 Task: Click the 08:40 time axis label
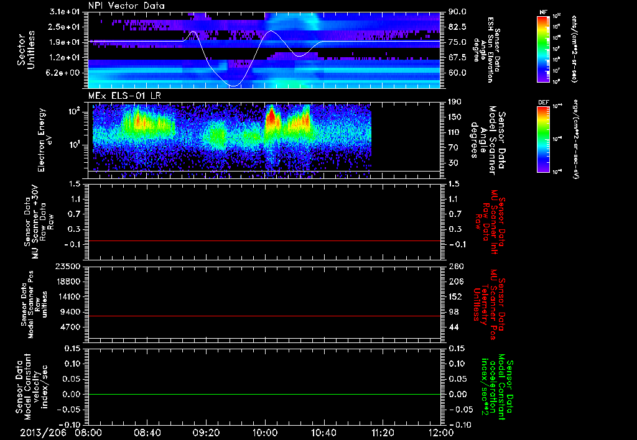(147, 433)
